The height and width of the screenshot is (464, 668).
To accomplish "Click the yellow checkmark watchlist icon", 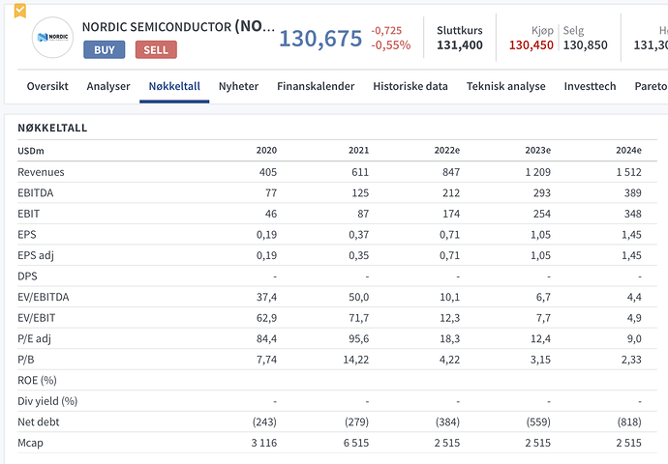I will pos(19,11).
